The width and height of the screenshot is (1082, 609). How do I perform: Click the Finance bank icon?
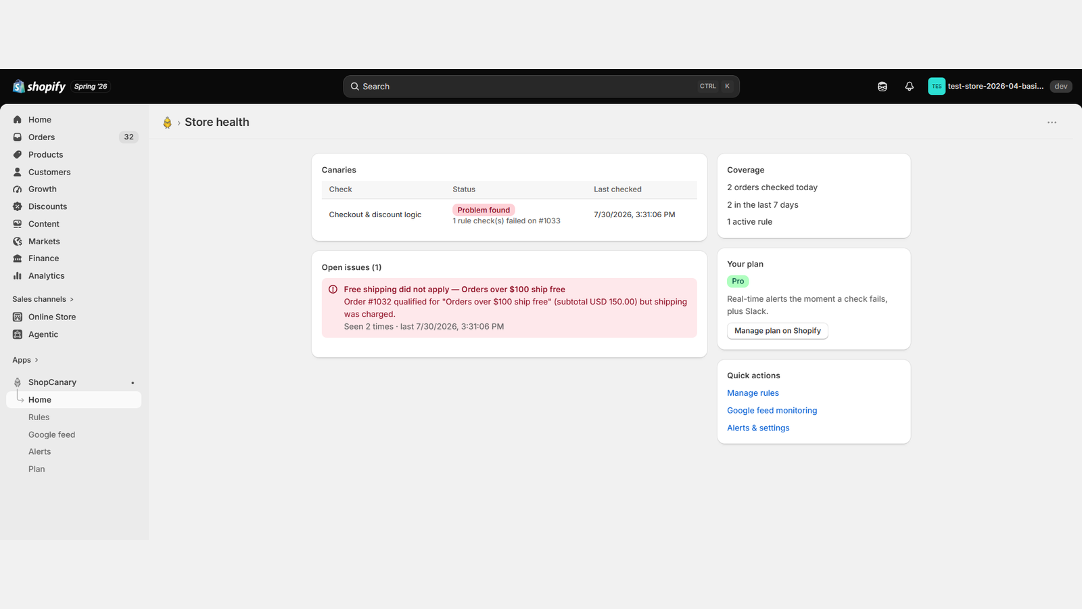tap(18, 258)
